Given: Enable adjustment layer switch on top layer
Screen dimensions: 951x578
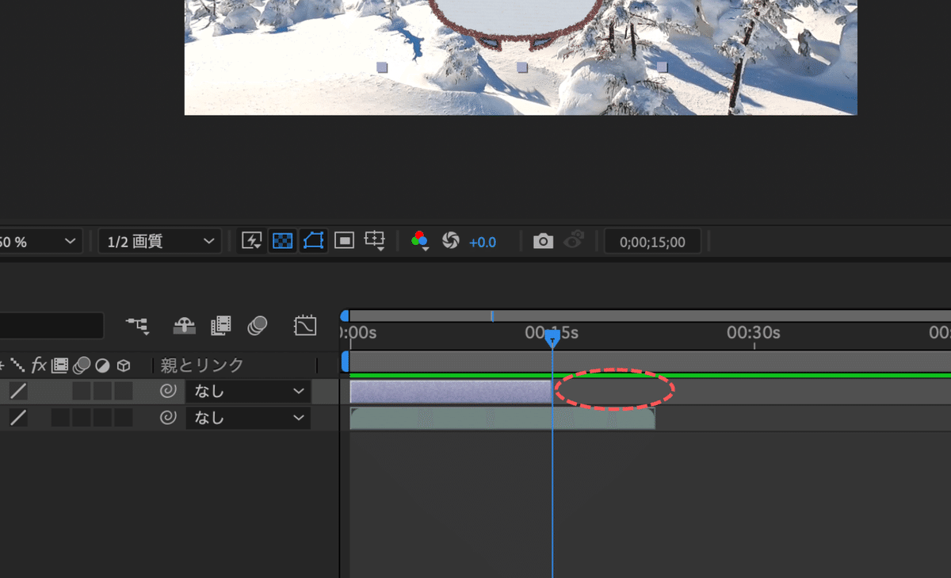Looking at the screenshot, I should (x=102, y=391).
